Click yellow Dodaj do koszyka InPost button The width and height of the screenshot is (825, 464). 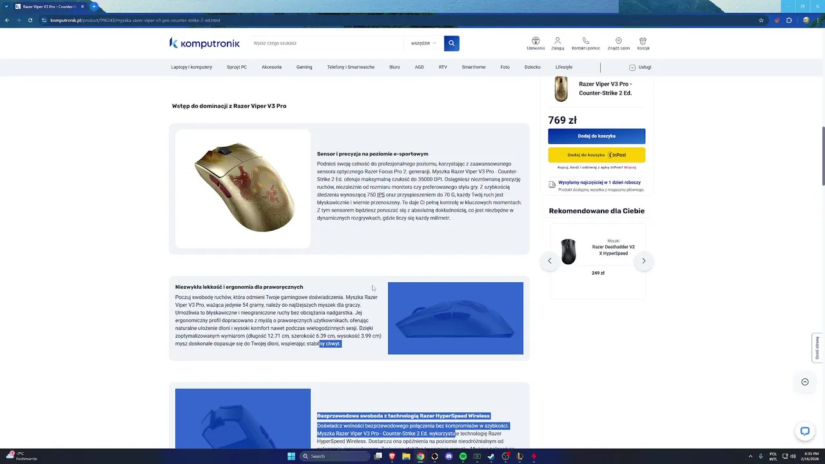point(597,155)
